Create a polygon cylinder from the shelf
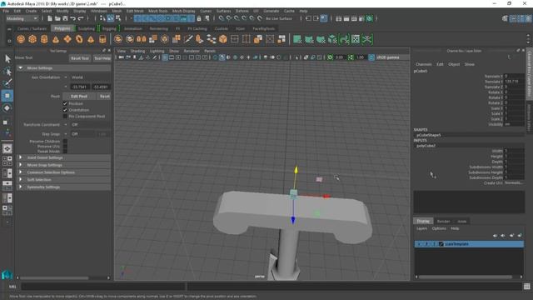This screenshot has height=300, width=533. [44, 39]
